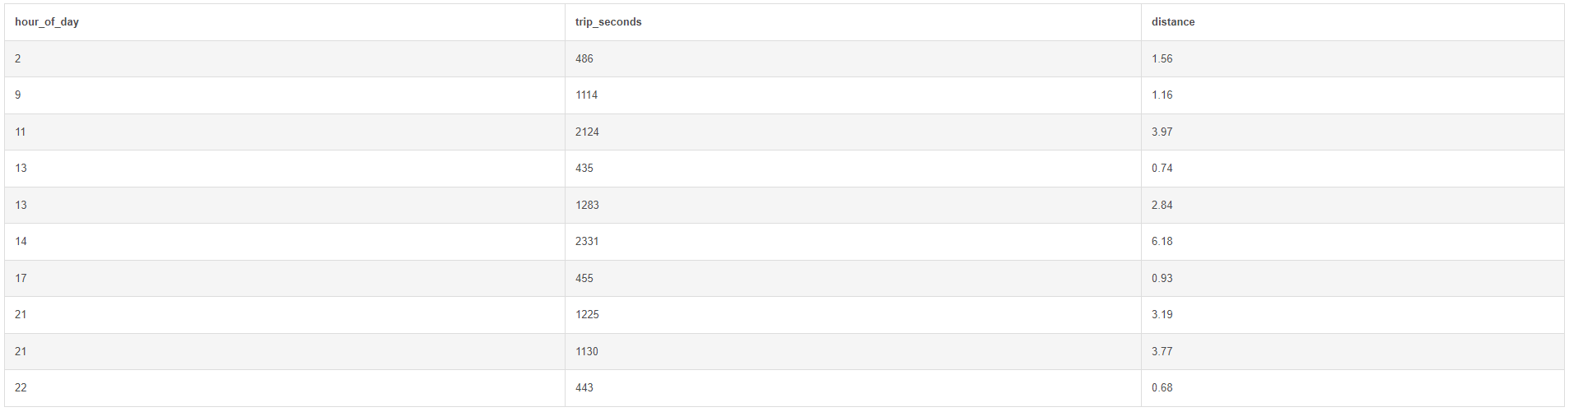Click the distance column header
Screen dimensions: 1569x412
pyautogui.click(x=1173, y=22)
